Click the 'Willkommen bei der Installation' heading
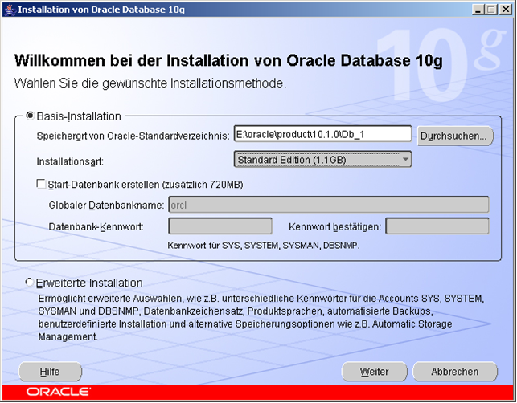 click(x=228, y=61)
